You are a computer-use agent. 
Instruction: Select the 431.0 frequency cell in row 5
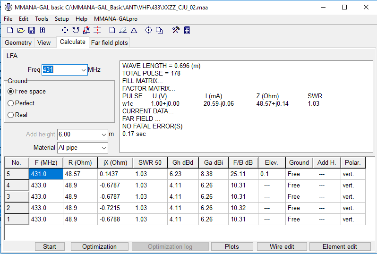(x=46, y=174)
